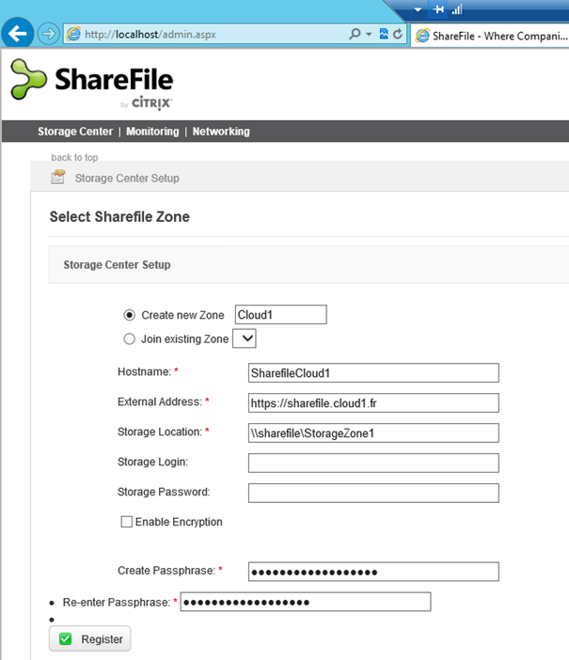Open the session bar dropdown arrow
The image size is (569, 660).
(x=418, y=9)
